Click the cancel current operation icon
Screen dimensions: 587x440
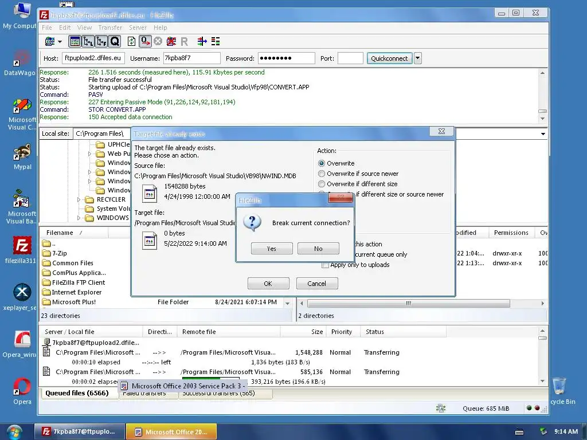click(158, 41)
